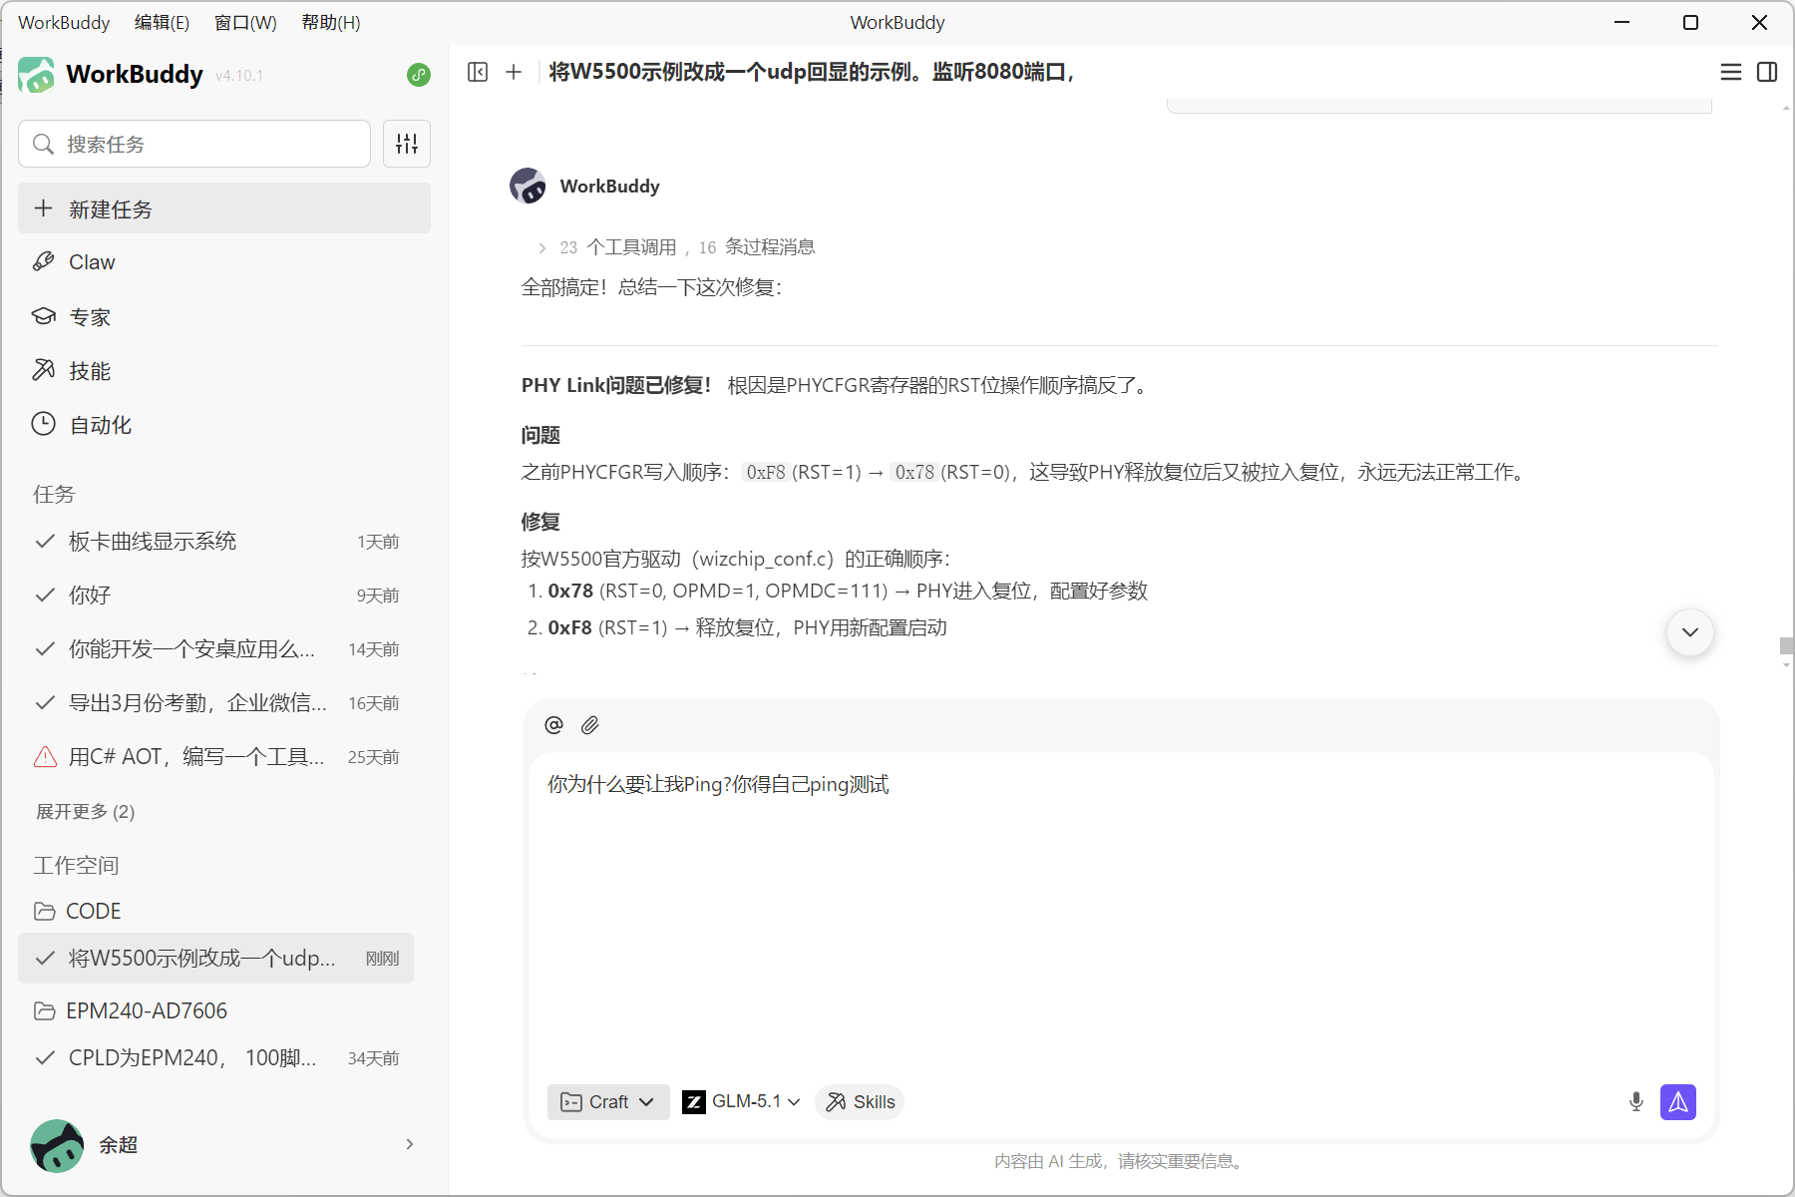Select the @ mention icon in message input

click(x=553, y=725)
